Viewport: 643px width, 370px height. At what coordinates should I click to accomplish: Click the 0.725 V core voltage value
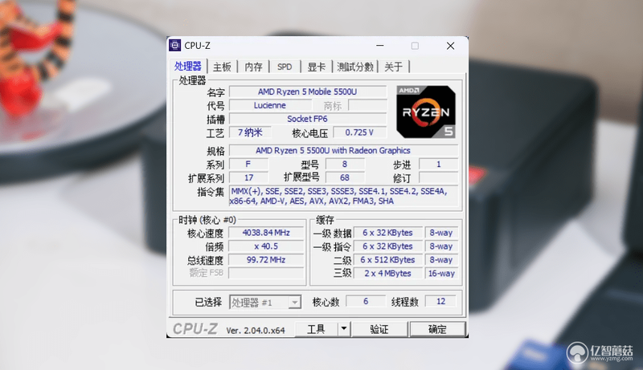[359, 132]
